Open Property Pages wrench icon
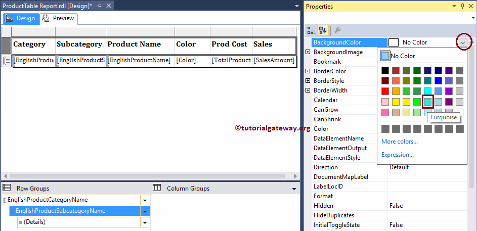This screenshot has height=231, width=477. pyautogui.click(x=337, y=30)
